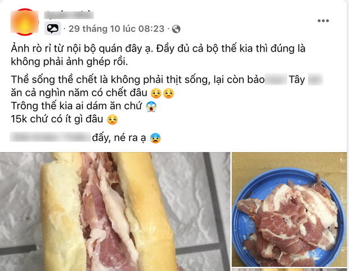Viewport: 349px width, 271px height.
Task: Click the anxious sweat emoji after 'né ra ạ'
Action: [155, 138]
